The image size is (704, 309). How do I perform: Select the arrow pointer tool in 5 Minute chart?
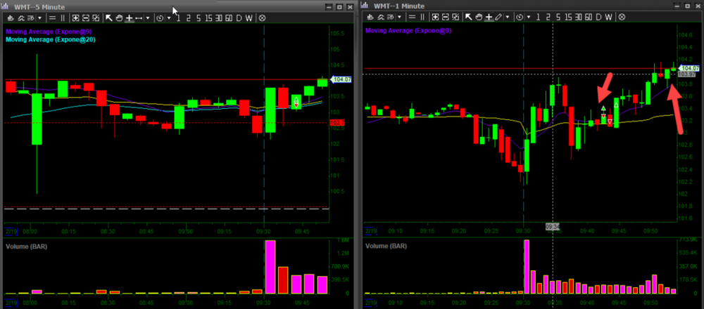tap(109, 17)
